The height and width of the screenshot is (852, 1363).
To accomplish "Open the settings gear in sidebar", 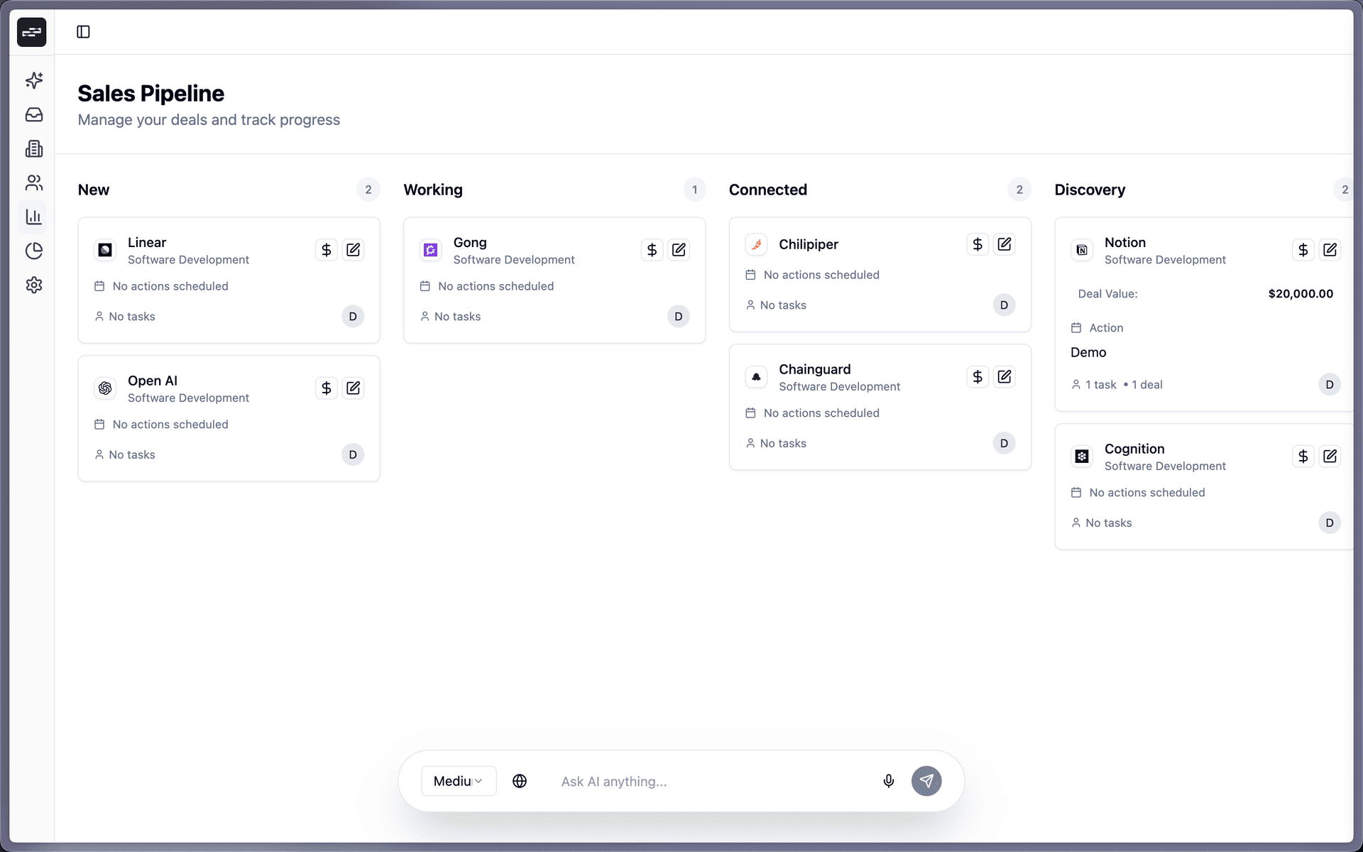I will (x=33, y=285).
